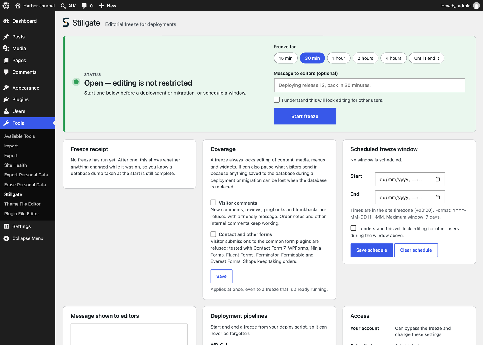483x345 pixels.
Task: Select the 15 min freeze duration
Action: [x=286, y=58]
